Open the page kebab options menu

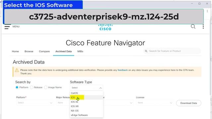[203, 26]
